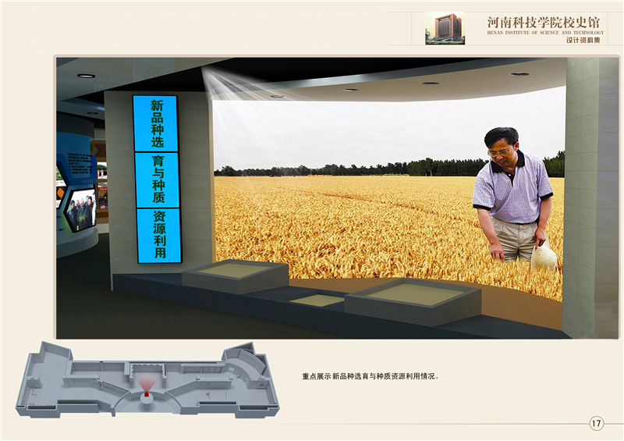Select the 育与种质 blue sign panel
624x441 pixels.
pos(158,180)
